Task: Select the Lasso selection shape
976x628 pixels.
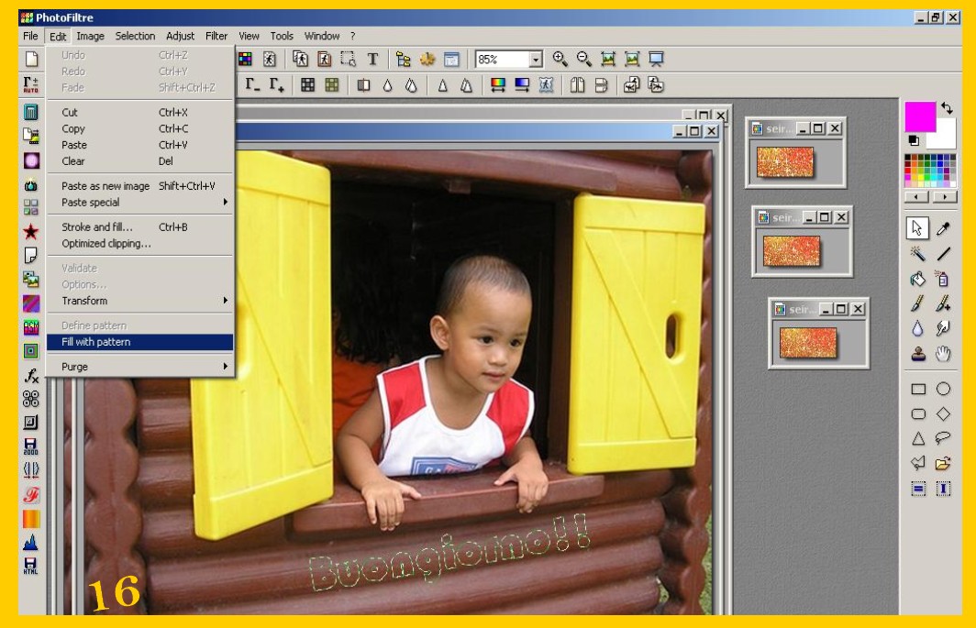Action: 943,438
